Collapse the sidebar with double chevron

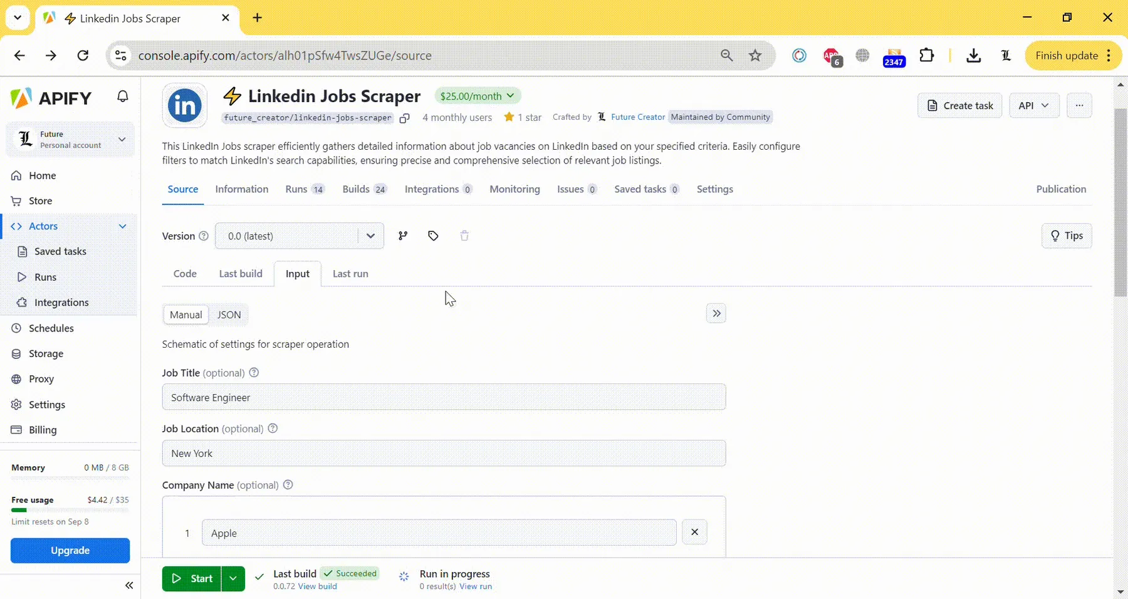(129, 585)
